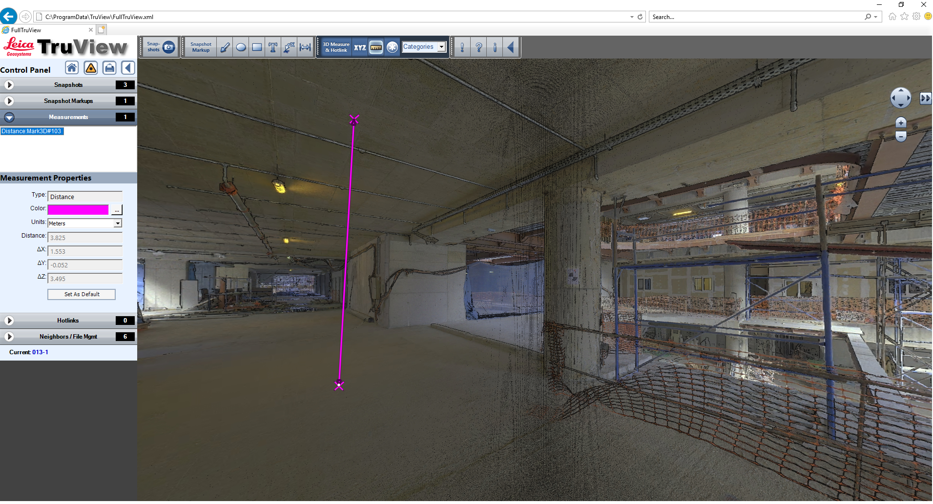933x504 pixels.
Task: Click the info 'i' toolbar icon
Action: tap(495, 47)
